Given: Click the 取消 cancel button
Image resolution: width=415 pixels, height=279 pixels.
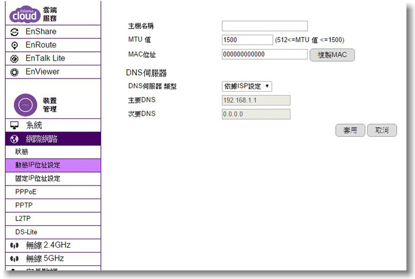Looking at the screenshot, I should 382,130.
